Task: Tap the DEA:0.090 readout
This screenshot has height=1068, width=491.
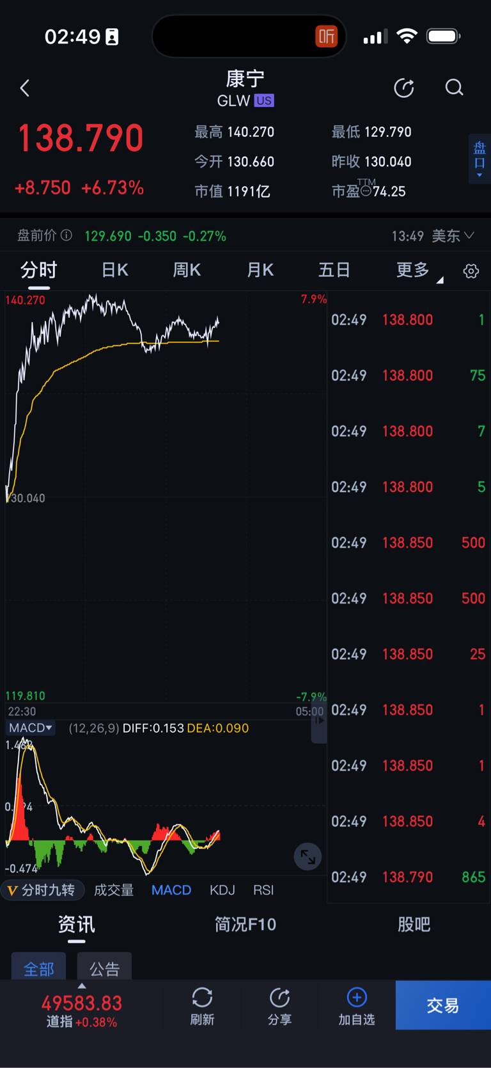Action: click(x=218, y=728)
